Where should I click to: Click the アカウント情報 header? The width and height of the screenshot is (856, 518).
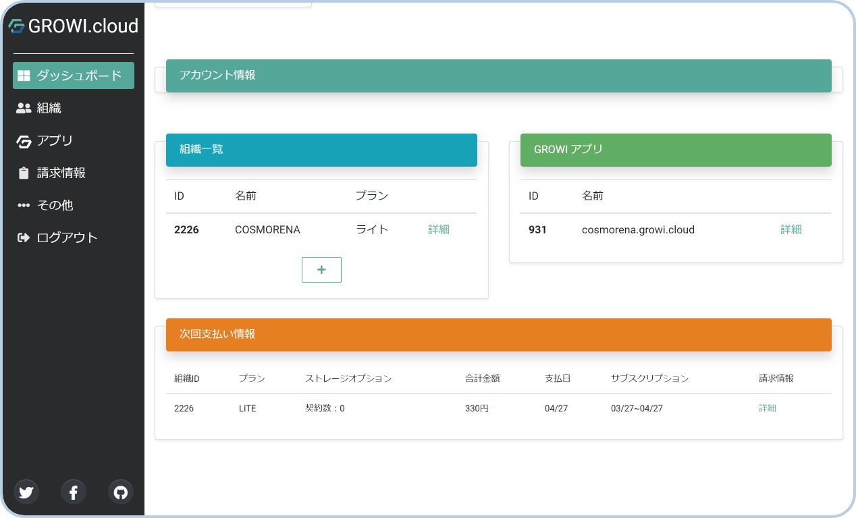(x=499, y=76)
